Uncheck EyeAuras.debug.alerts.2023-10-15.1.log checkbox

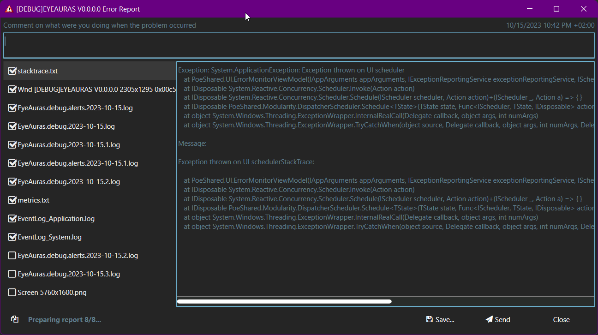pos(12,163)
